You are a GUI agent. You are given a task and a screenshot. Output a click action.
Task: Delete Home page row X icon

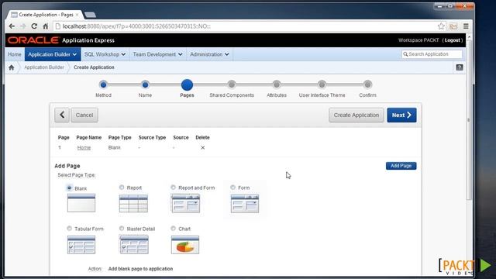203,148
